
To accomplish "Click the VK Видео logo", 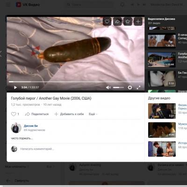I will tap(28, 5).
